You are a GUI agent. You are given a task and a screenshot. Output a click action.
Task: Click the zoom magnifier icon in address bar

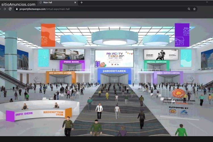(189, 9)
